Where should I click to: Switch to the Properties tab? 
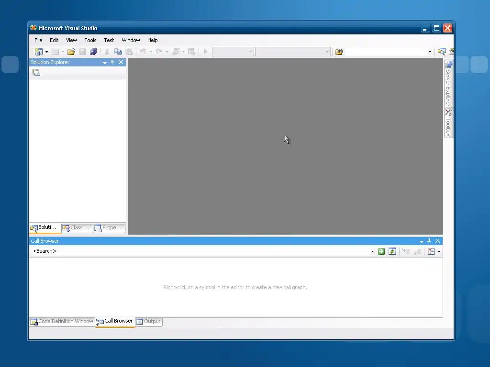coord(109,228)
